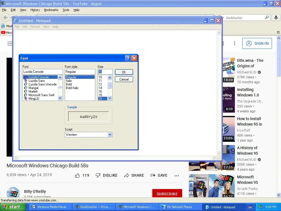
Task: Click font list scroll down arrow
Action: point(60,98)
